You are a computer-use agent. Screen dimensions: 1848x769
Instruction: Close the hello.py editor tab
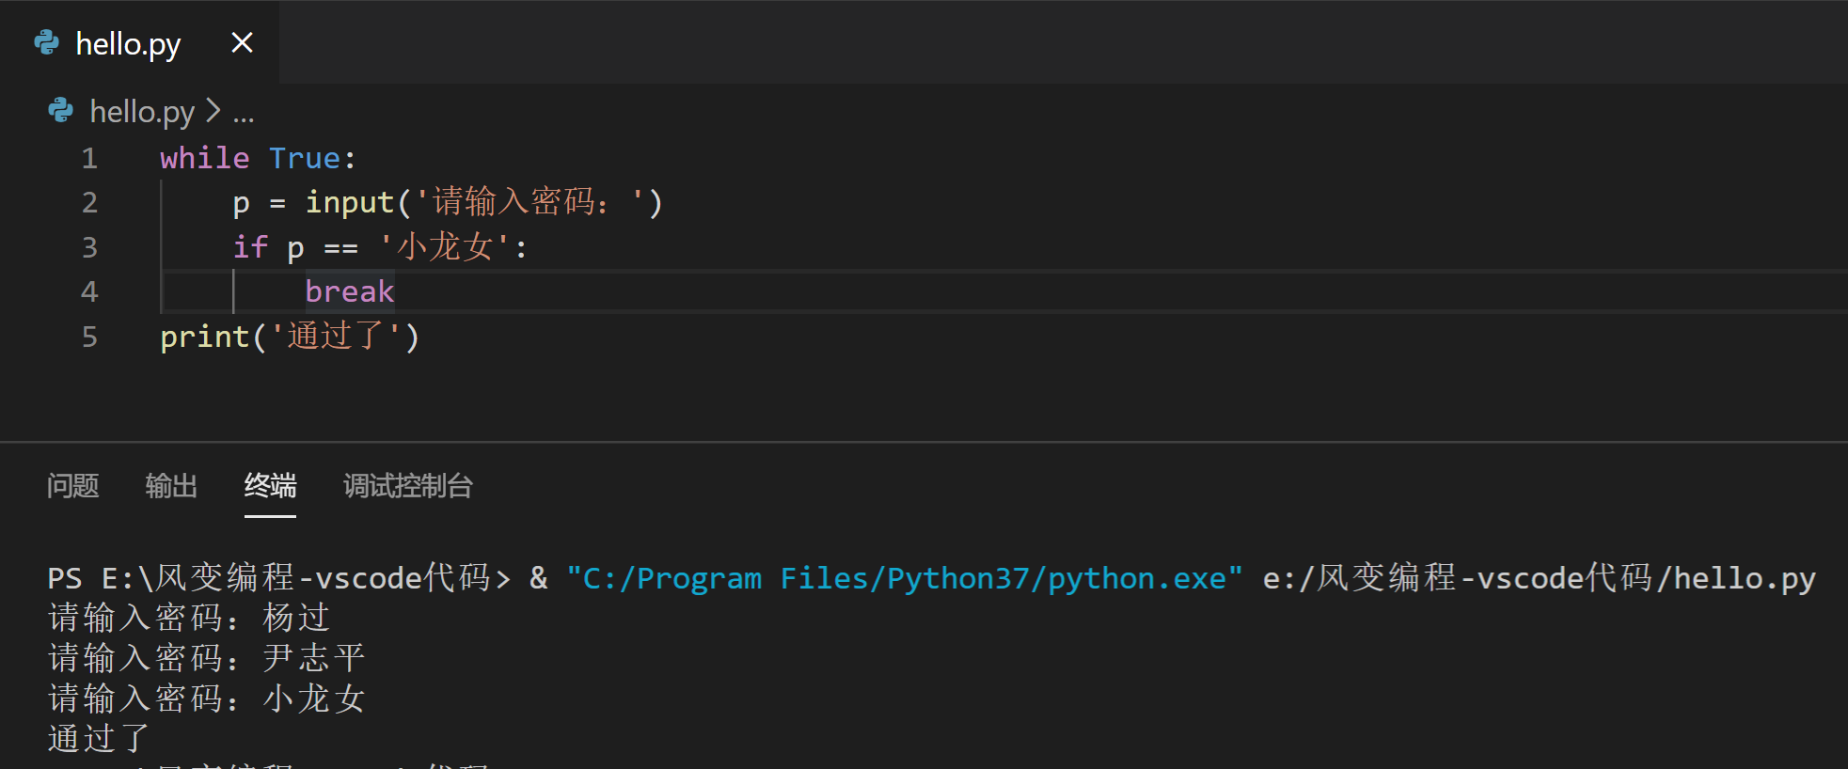pyautogui.click(x=242, y=42)
